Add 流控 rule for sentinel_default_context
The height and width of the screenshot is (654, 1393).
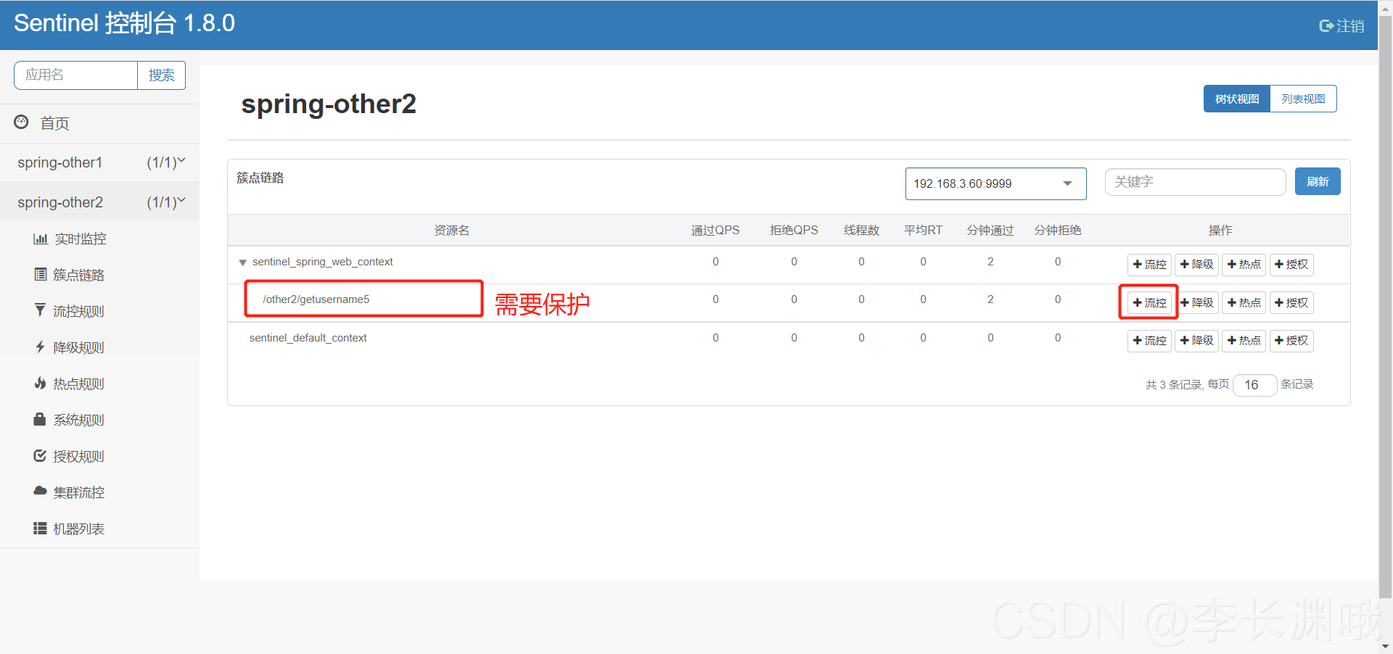1149,341
